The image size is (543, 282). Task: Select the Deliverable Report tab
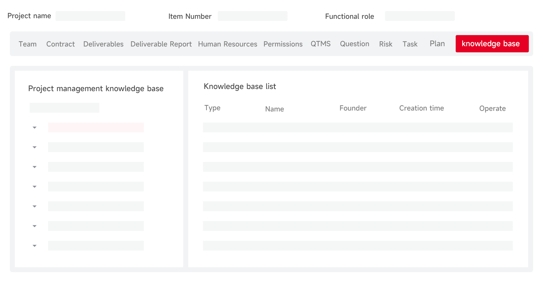click(x=161, y=44)
